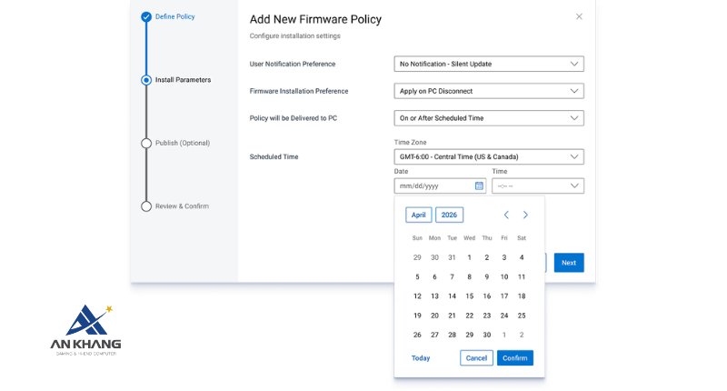Select April 17 in the calendar
Viewport: 727px width, 391px height.
[504, 296]
